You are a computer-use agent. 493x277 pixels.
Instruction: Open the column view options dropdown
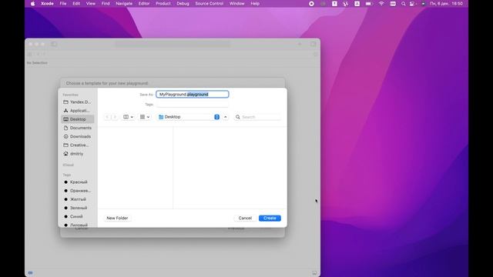(128, 117)
